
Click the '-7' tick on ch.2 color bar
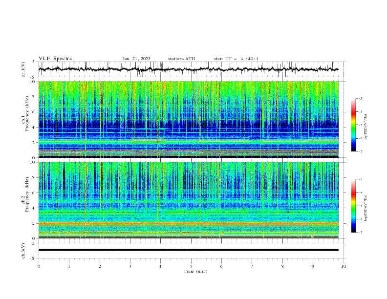click(361, 233)
